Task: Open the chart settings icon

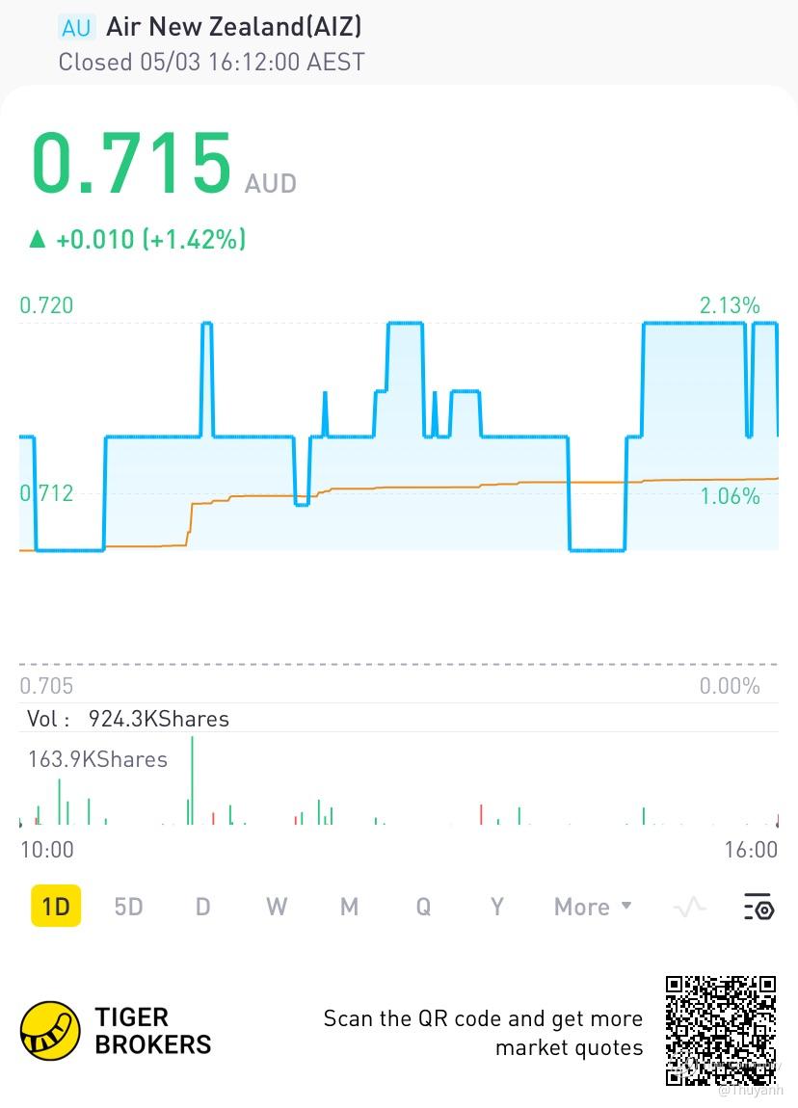Action: click(x=758, y=907)
